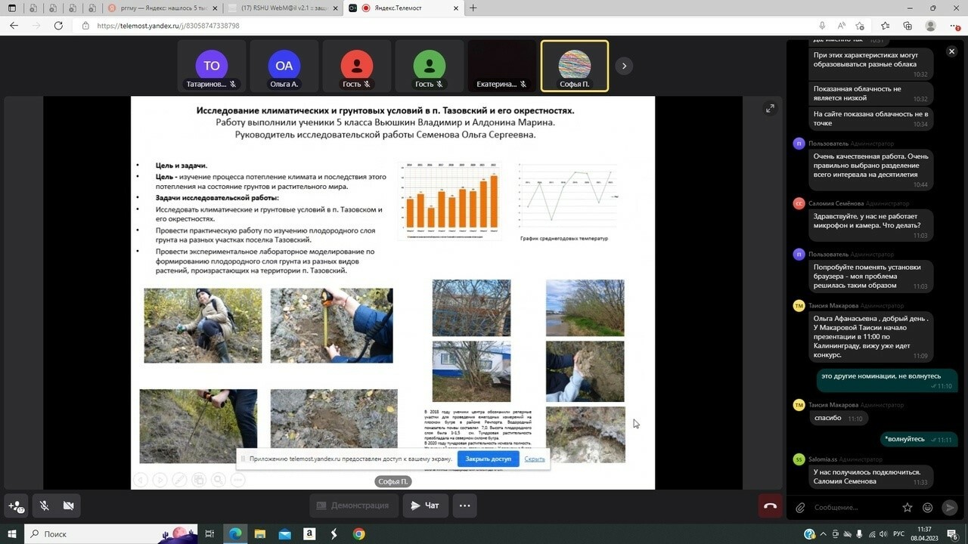Click message 'это другие номинации, не волнуйтесь'
The width and height of the screenshot is (968, 544).
pyautogui.click(x=887, y=380)
